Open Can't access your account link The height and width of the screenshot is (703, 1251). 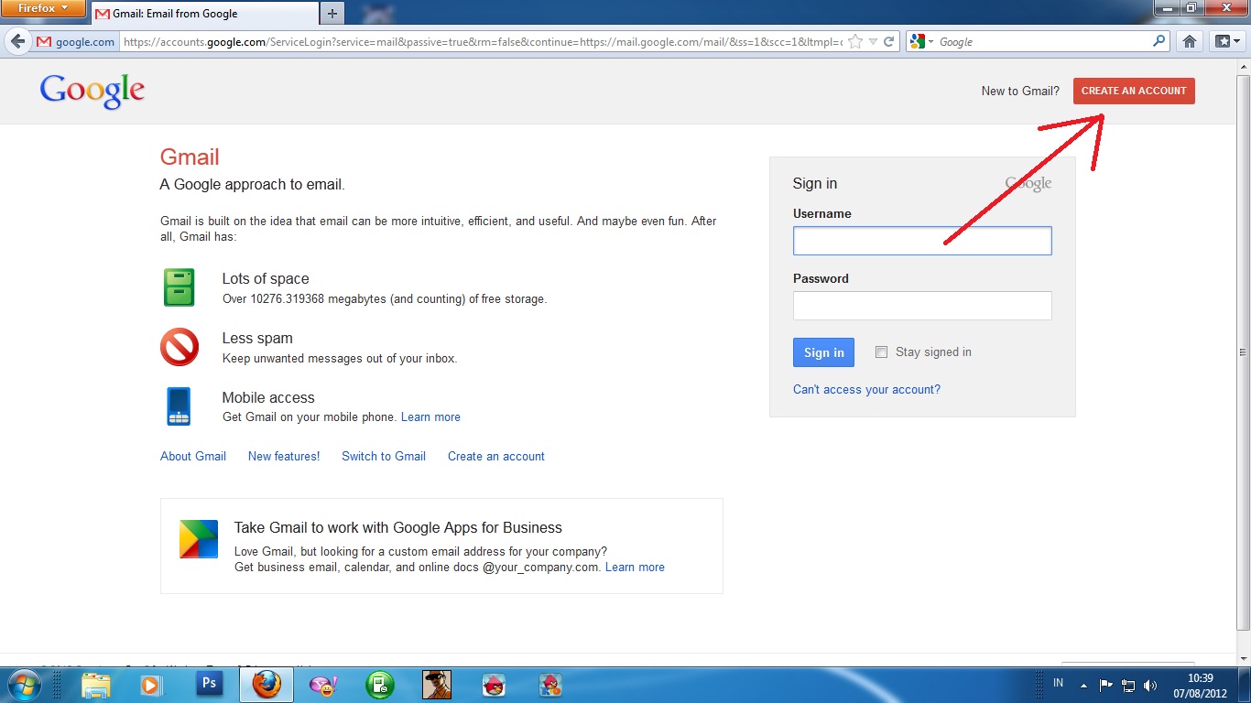pyautogui.click(x=866, y=390)
